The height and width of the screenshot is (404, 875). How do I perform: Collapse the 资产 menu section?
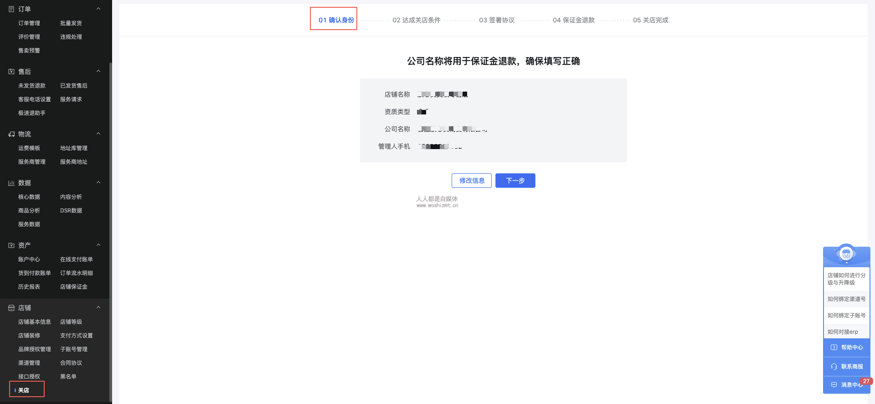pyautogui.click(x=98, y=245)
